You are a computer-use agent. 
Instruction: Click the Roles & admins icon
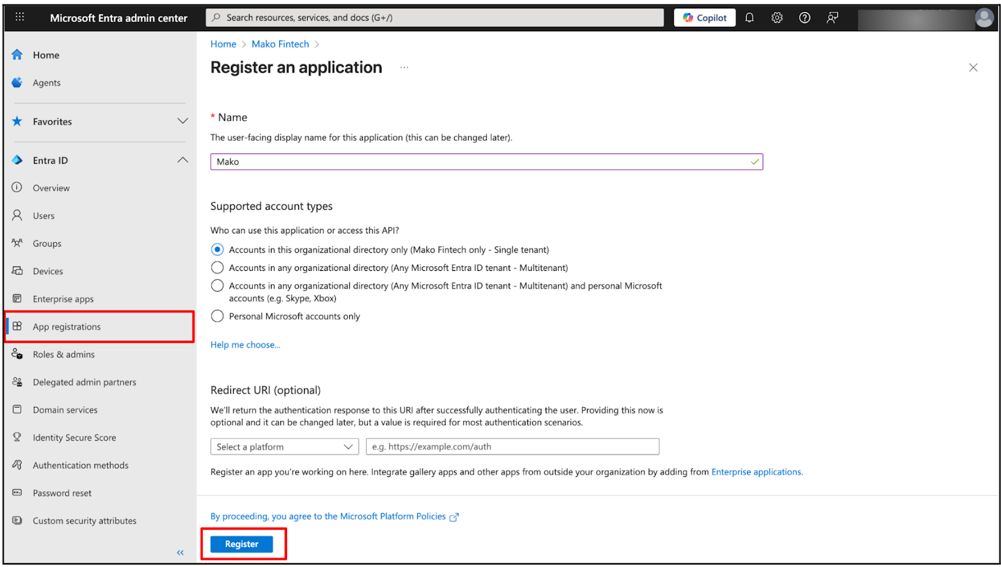point(18,354)
